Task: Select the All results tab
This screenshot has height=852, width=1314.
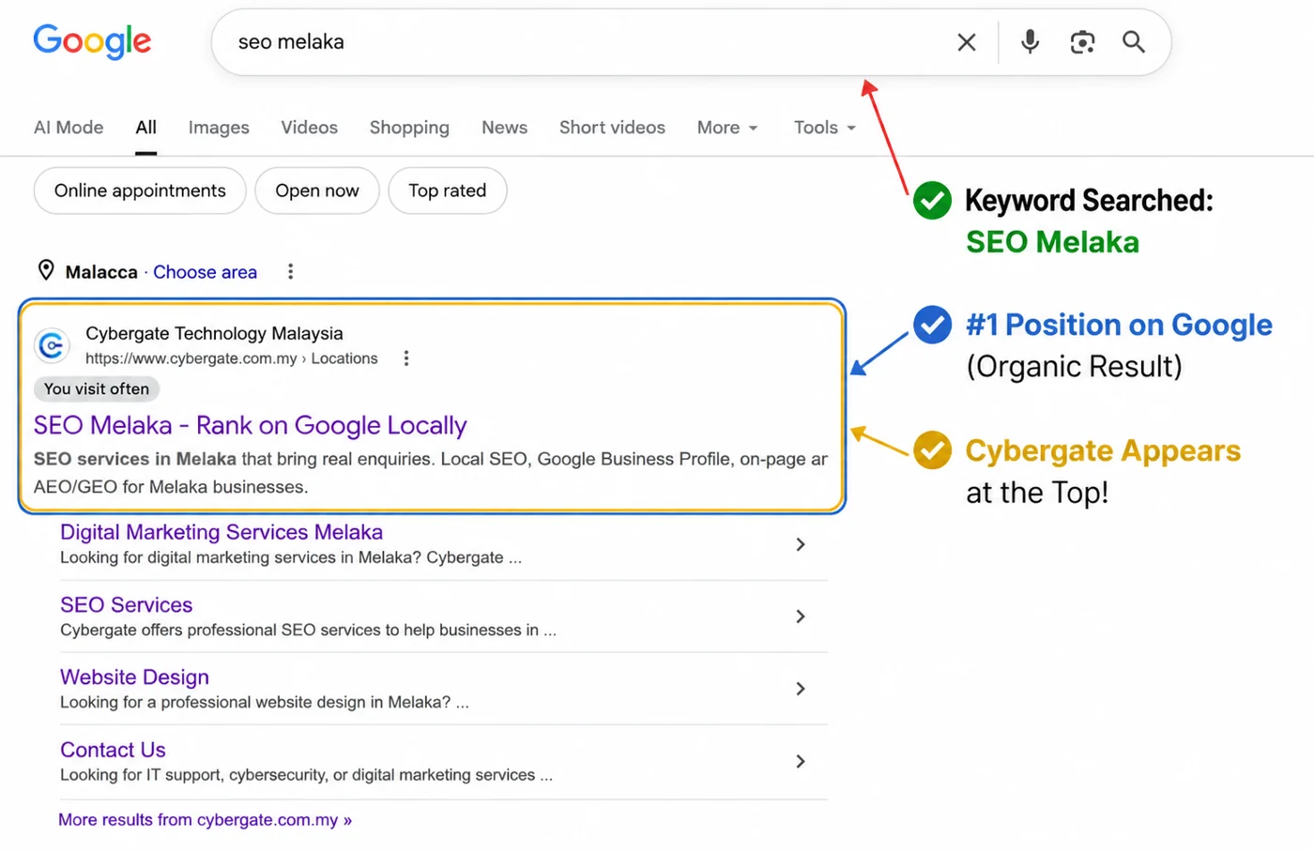Action: [145, 128]
